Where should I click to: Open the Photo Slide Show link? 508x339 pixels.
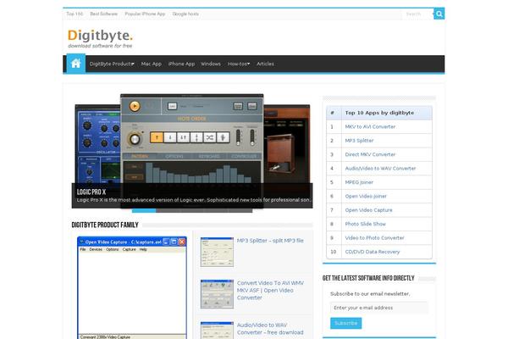(x=365, y=224)
